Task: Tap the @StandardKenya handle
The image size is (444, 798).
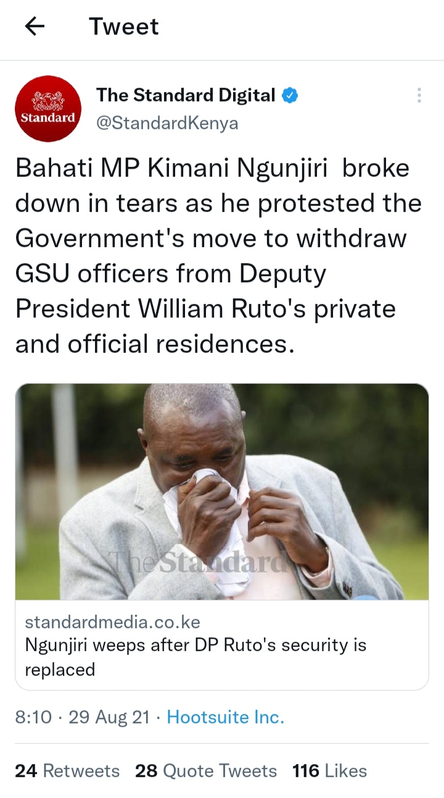Action: 166,123
